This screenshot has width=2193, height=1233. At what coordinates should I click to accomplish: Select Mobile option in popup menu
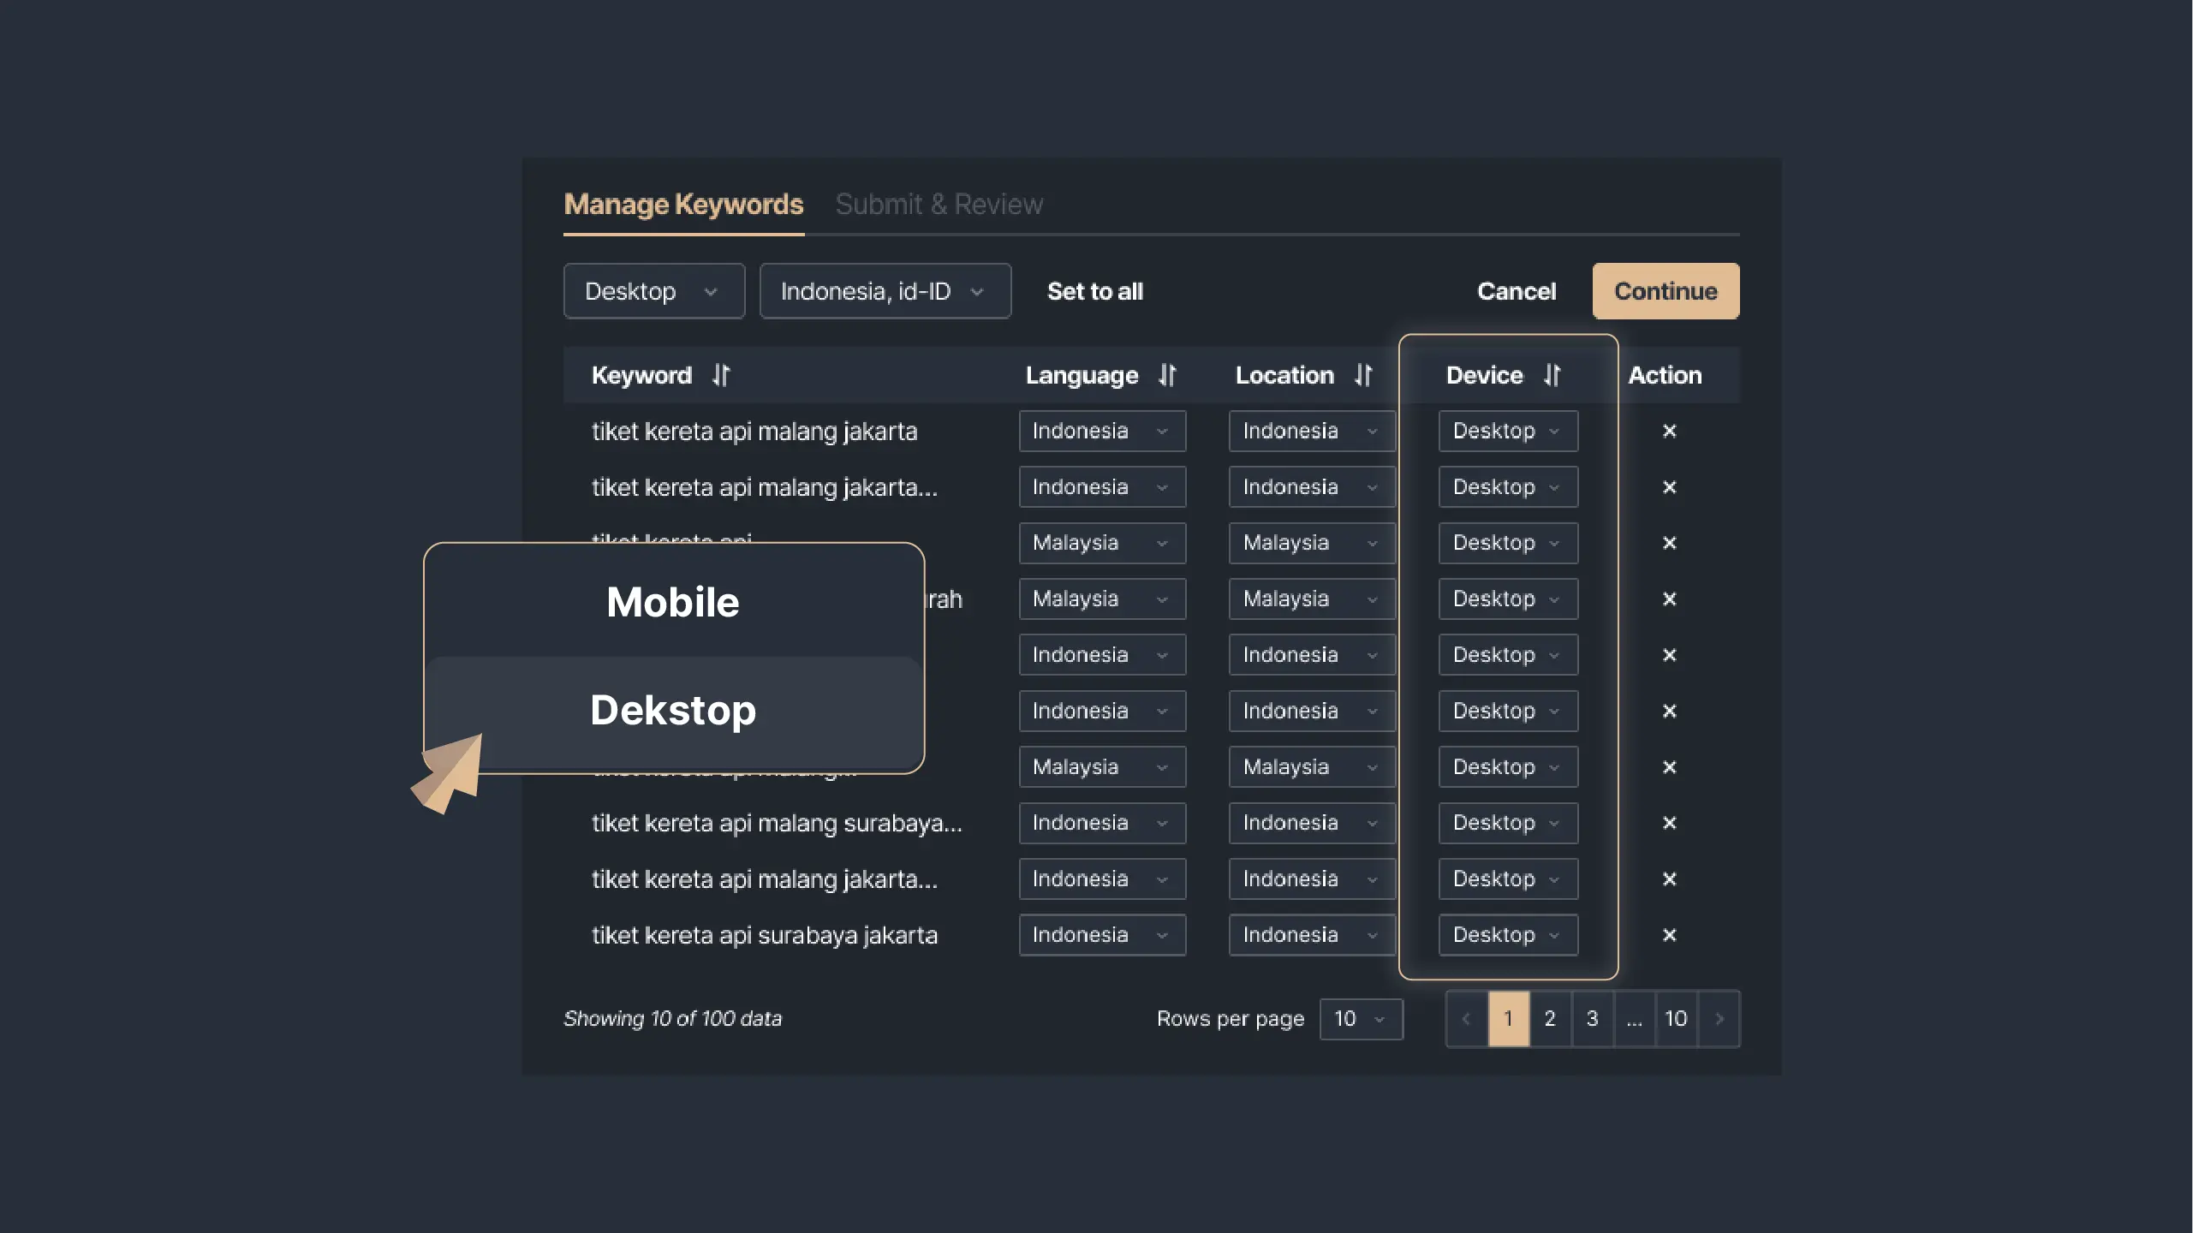click(673, 602)
